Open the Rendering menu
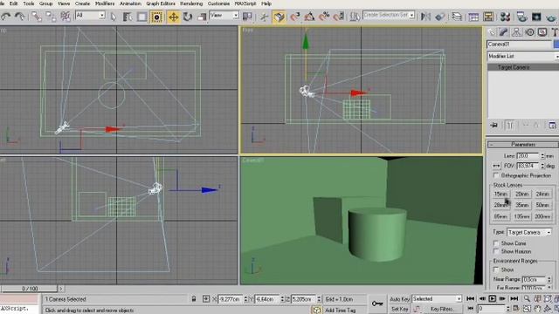 tap(191, 3)
